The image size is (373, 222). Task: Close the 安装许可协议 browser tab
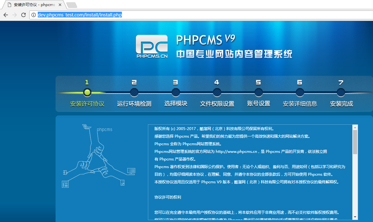click(60, 5)
